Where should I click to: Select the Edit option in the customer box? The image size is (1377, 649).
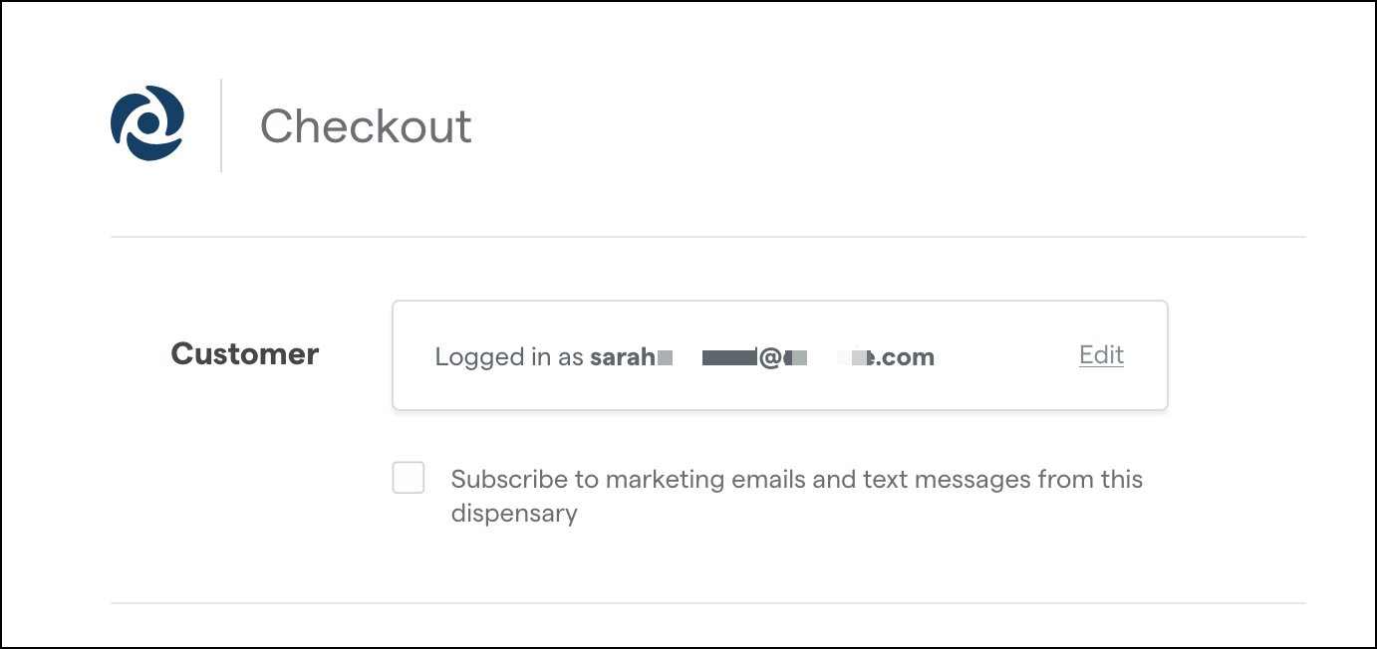[x=1101, y=355]
